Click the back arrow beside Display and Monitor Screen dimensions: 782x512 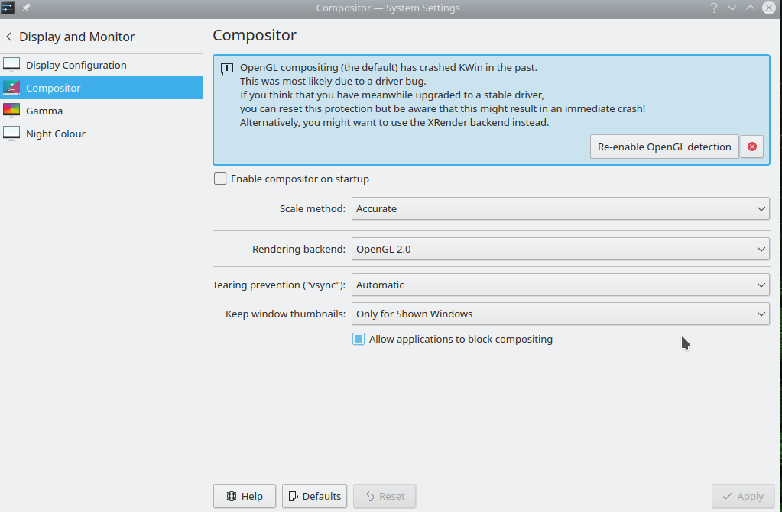[x=9, y=37]
